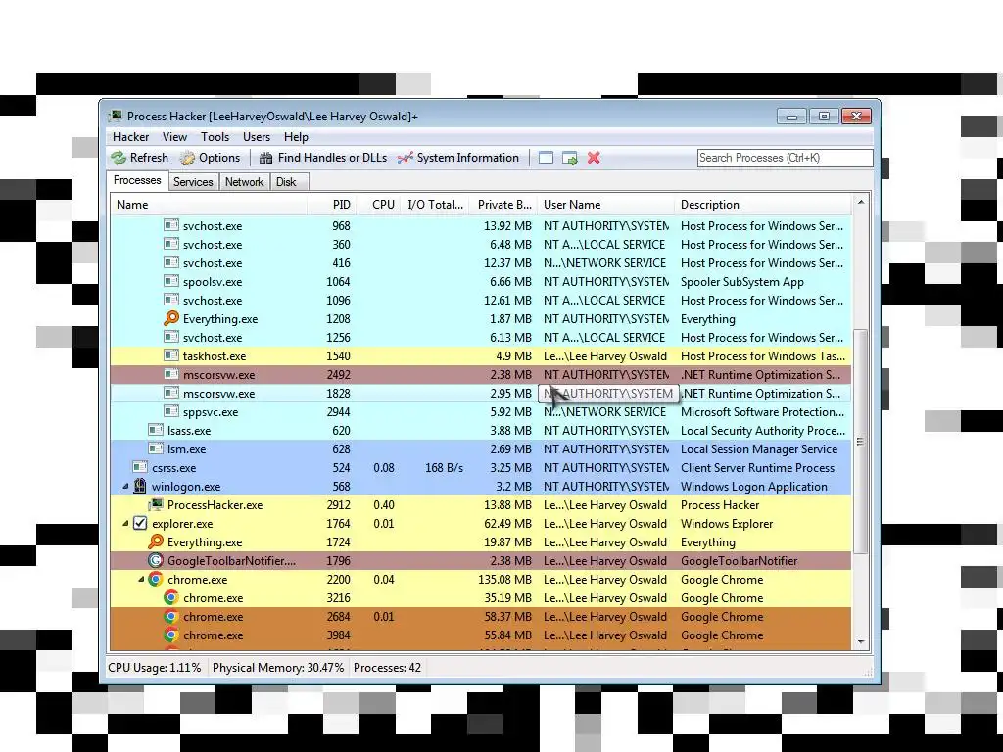Sort by Private Bytes column header

503,205
